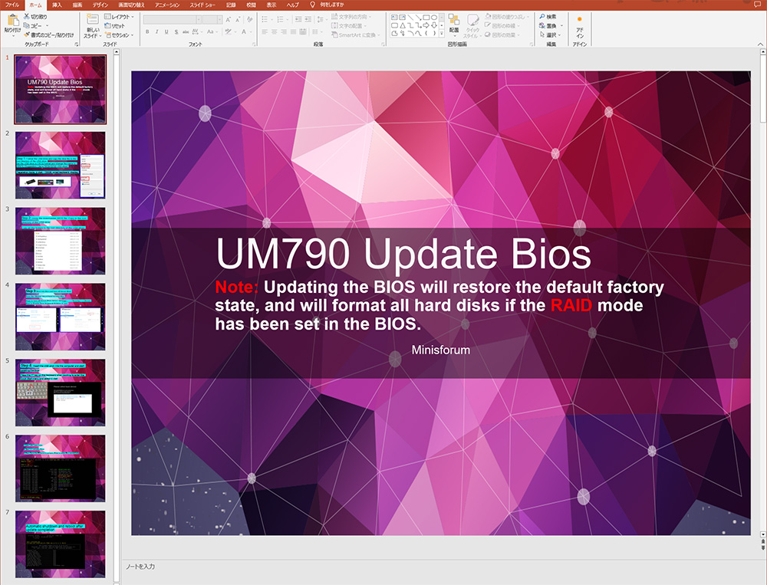Screen dimensions: 767x585
Task: Open the Layout (レイアウト) dropdown
Action: pos(120,17)
